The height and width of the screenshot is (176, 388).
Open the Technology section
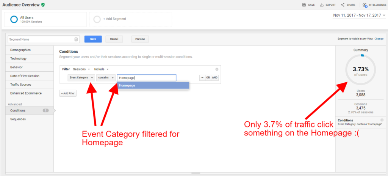click(x=30, y=58)
